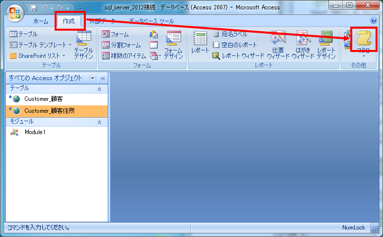Click 複数のアイテム button
The height and width of the screenshot is (237, 383).
(124, 56)
